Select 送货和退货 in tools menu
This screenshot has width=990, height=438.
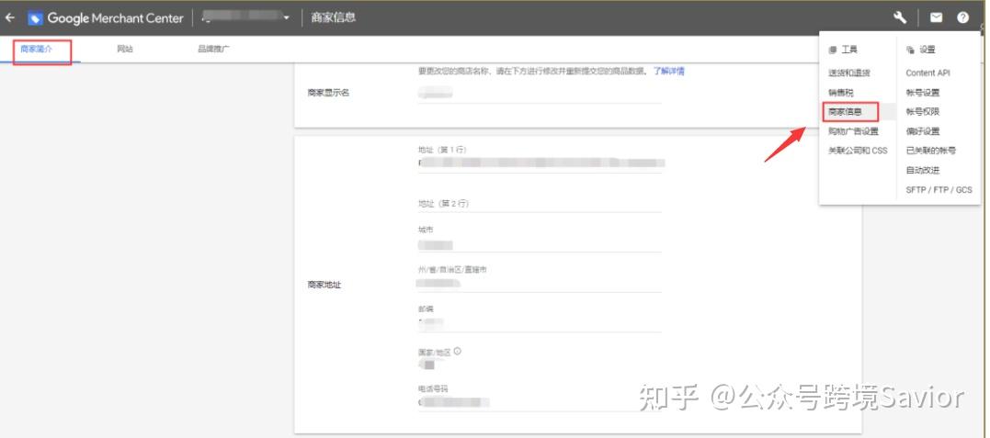pyautogui.click(x=849, y=73)
